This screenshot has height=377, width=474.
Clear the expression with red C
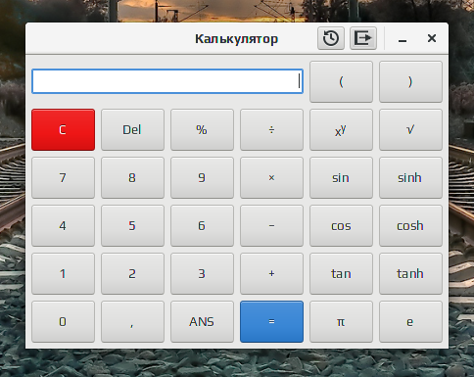coord(63,129)
